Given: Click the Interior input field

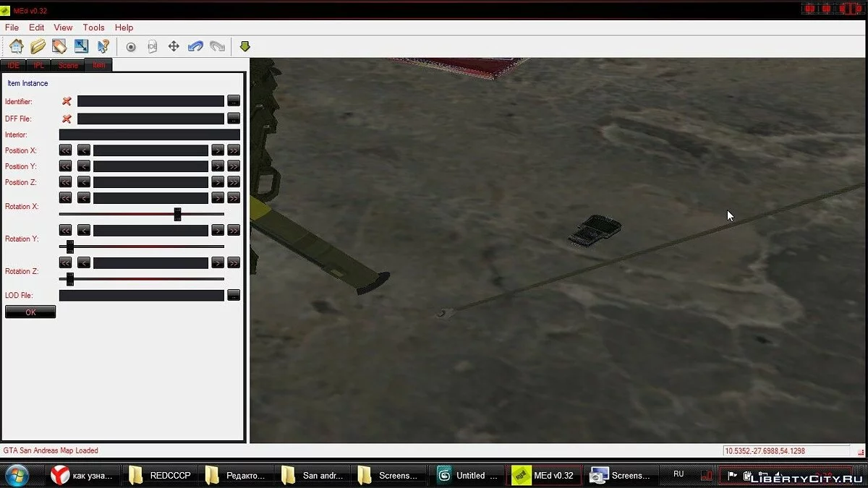Looking at the screenshot, I should click(x=149, y=134).
